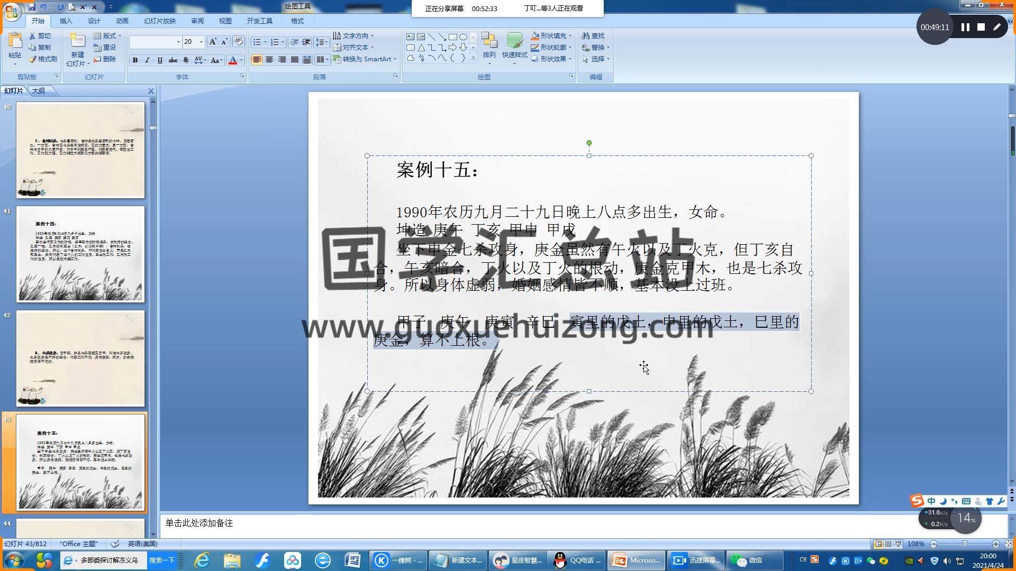Expand the Shape Fill (形状填充) dropdown
Image resolution: width=1016 pixels, height=571 pixels.
[570, 36]
